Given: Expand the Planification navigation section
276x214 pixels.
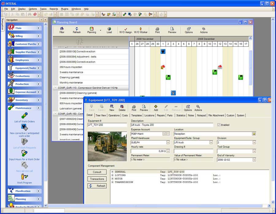Looking at the screenshot, I should pos(38,191).
